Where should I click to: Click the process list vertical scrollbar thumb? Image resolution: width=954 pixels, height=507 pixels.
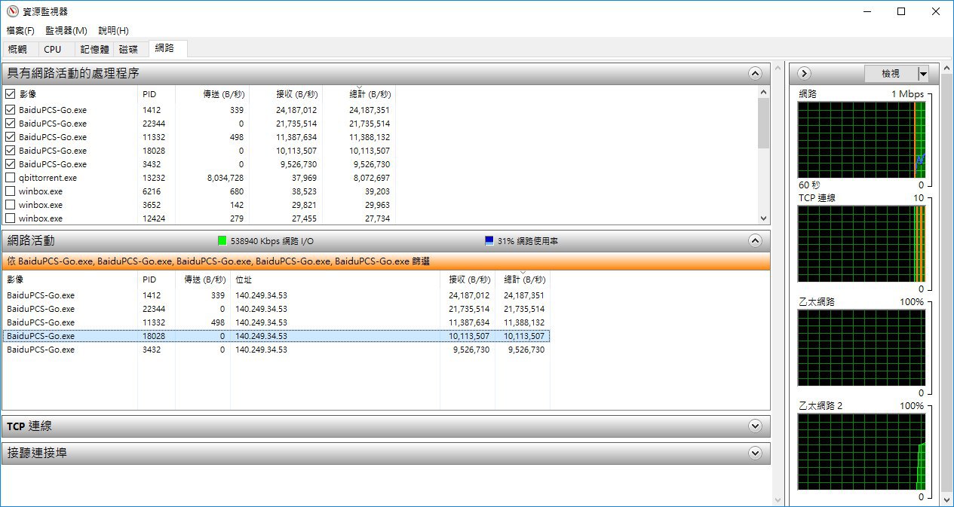(x=763, y=123)
